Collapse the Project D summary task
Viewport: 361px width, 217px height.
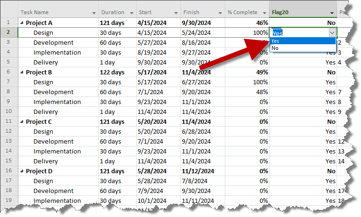coord(22,171)
